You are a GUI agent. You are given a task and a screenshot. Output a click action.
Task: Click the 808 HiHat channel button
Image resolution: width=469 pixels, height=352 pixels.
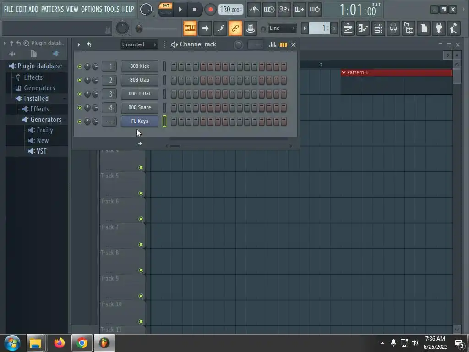[x=140, y=93]
